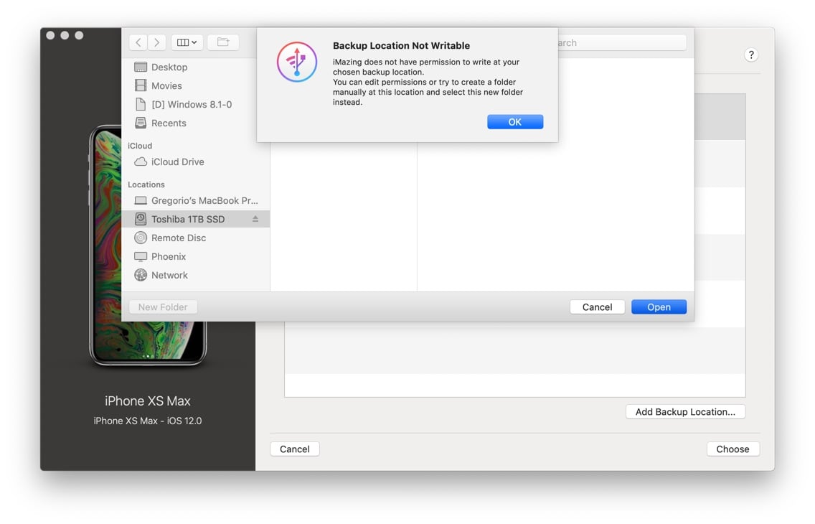Image resolution: width=815 pixels, height=524 pixels.
Task: Click the Phoenix computer icon
Action: 141,257
